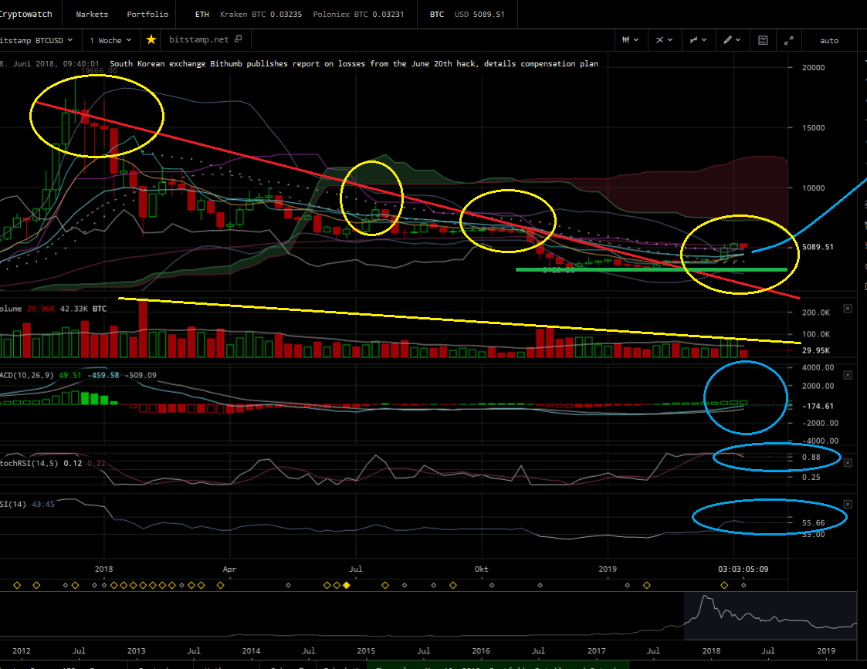Click the current price label 5089.51 on axis

(x=818, y=247)
